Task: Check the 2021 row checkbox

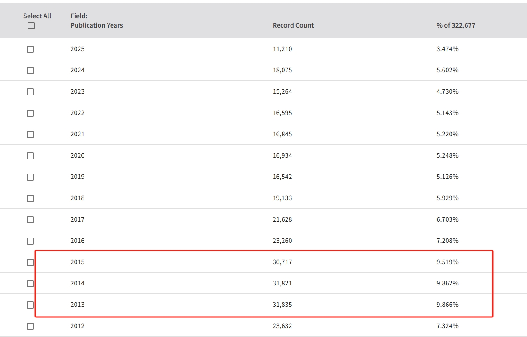Action: pos(30,135)
